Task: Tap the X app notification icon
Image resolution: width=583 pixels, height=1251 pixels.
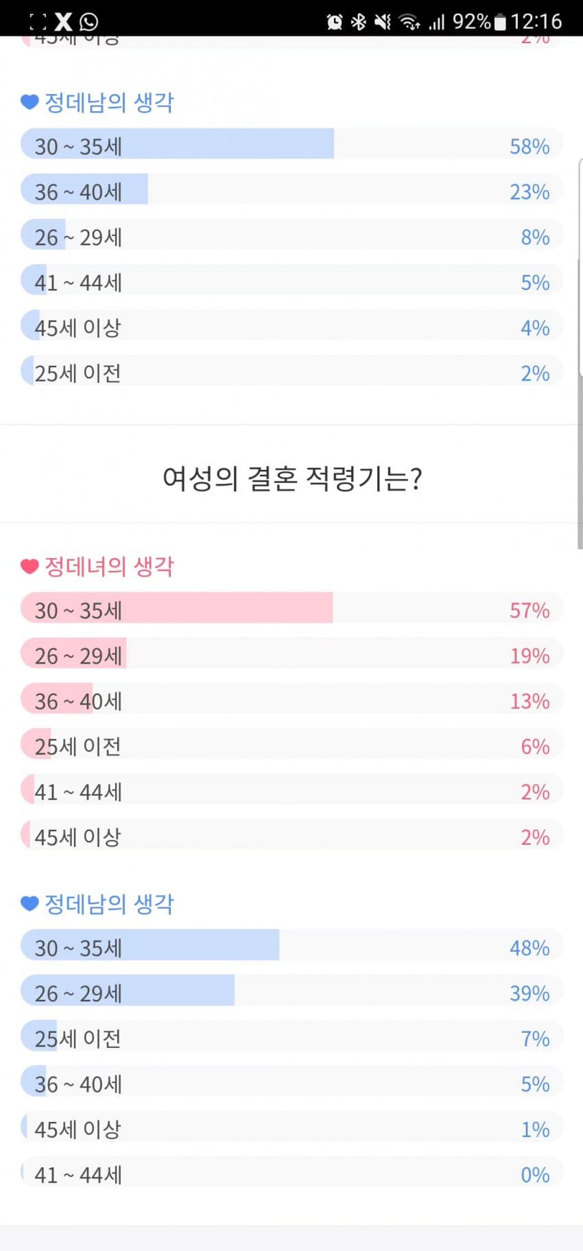Action: [x=63, y=21]
